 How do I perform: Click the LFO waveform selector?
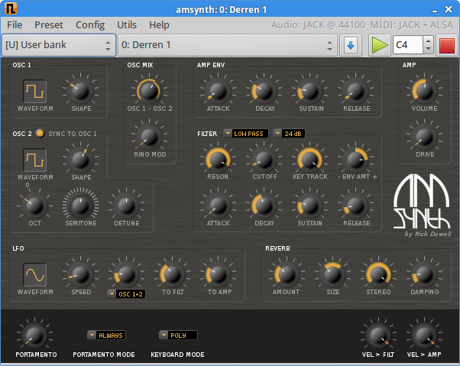tap(35, 275)
